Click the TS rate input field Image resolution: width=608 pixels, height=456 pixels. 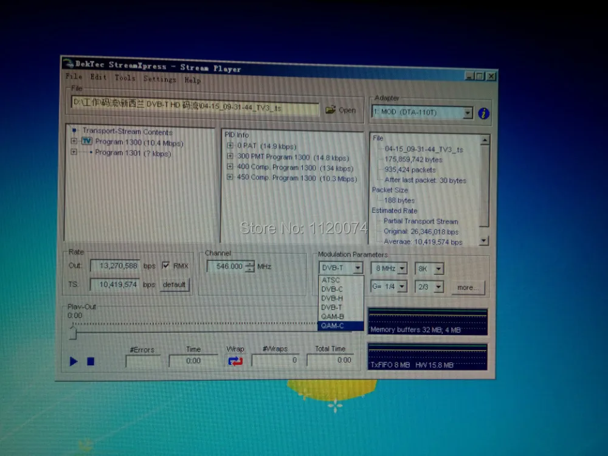115,284
